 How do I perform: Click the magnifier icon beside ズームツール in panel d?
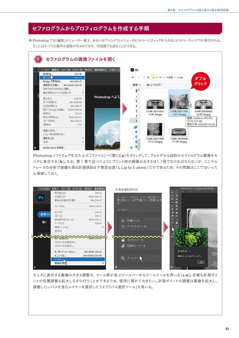click(123, 258)
